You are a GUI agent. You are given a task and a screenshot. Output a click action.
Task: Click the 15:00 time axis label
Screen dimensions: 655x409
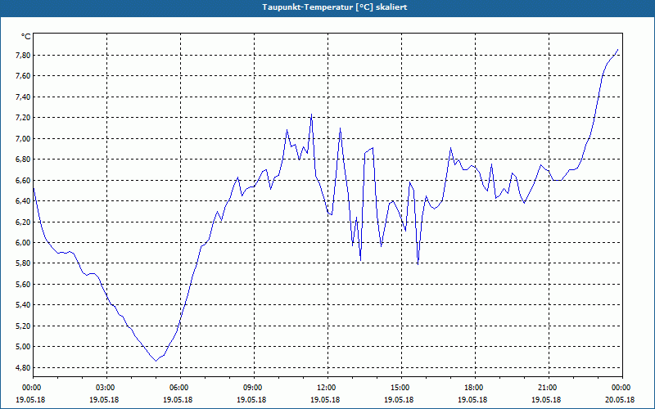401,388
